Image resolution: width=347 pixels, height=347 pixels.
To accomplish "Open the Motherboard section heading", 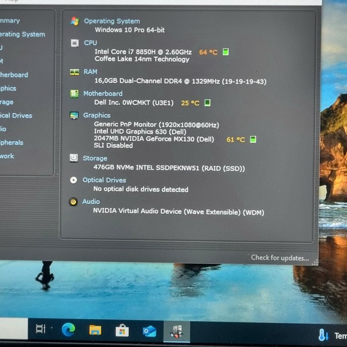I will 103,94.
